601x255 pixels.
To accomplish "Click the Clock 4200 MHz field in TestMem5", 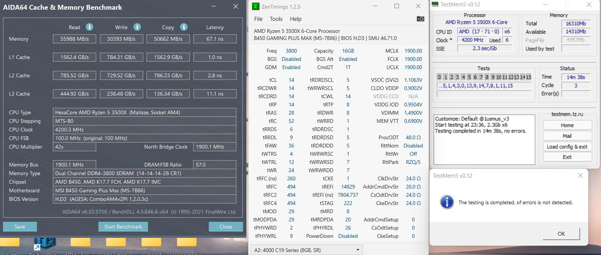I will point(472,40).
